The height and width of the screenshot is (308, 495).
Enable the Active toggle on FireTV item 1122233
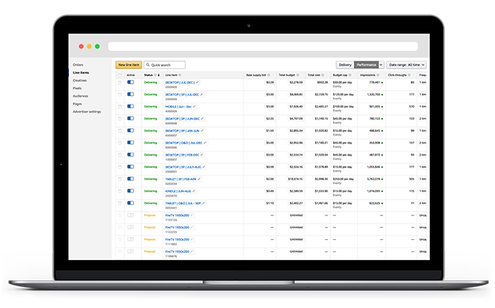click(130, 227)
